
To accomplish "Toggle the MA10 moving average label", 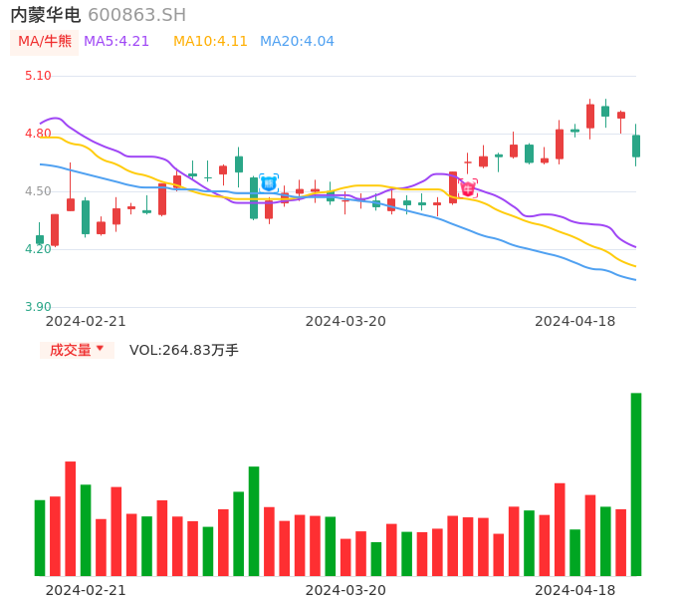I will (x=210, y=42).
